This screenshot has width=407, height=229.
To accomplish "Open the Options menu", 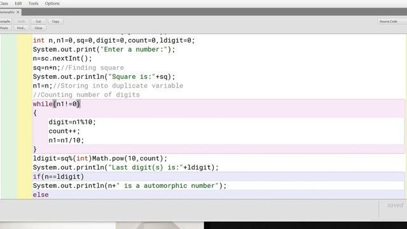I will click(52, 3).
